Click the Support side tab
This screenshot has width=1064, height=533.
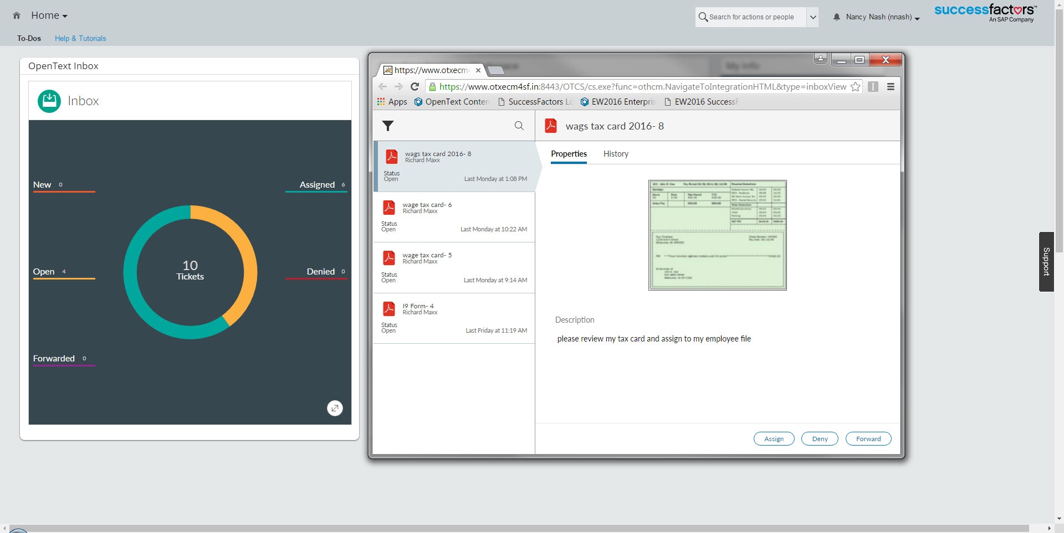pos(1046,262)
